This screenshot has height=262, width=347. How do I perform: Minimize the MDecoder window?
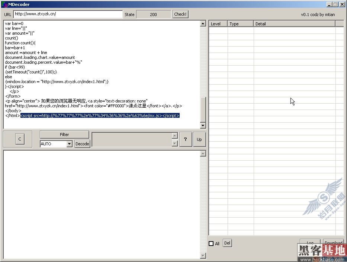pyautogui.click(x=329, y=4)
